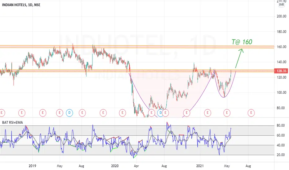The width and height of the screenshot is (289, 170).
Task: Open the upcoming earnings marker near Aug 2021
Action: coord(251,113)
